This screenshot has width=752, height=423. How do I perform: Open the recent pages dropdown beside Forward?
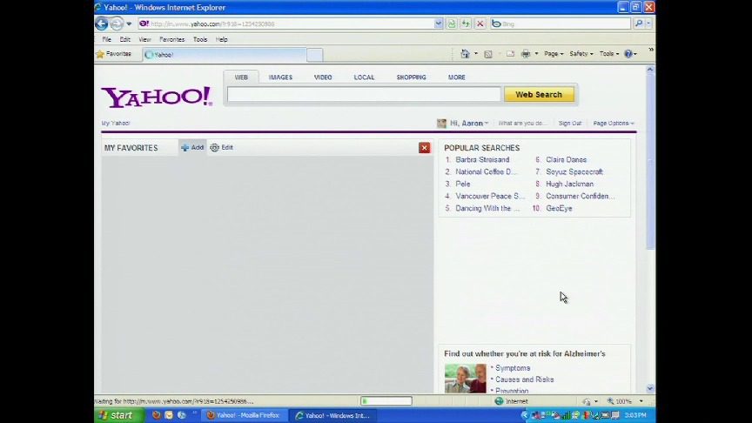[x=129, y=24]
